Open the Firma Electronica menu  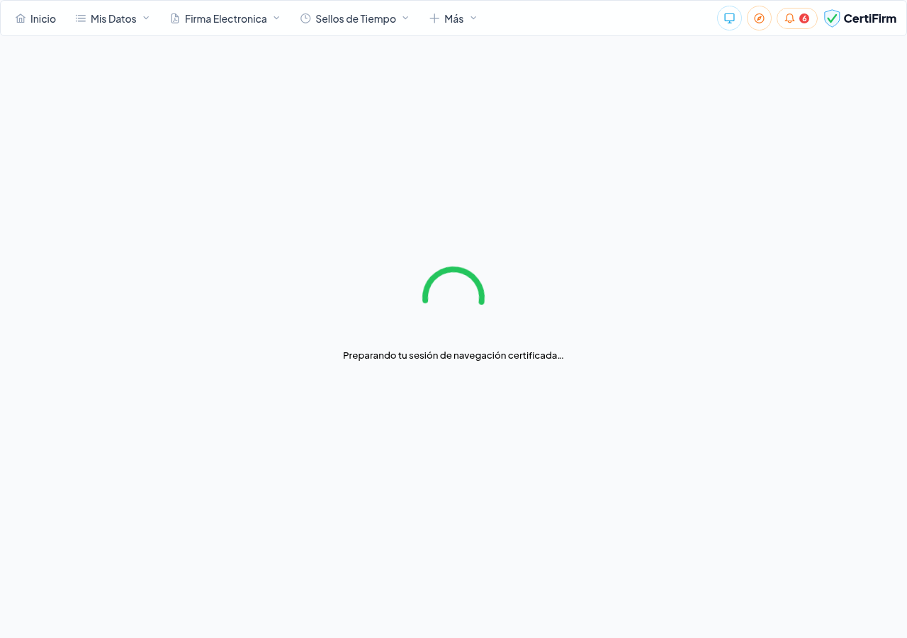tap(227, 18)
